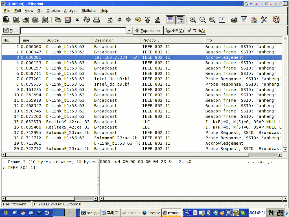Image resolution: width=289 pixels, height=217 pixels.
Task: Print packets using the printer icon
Action: (97, 20)
